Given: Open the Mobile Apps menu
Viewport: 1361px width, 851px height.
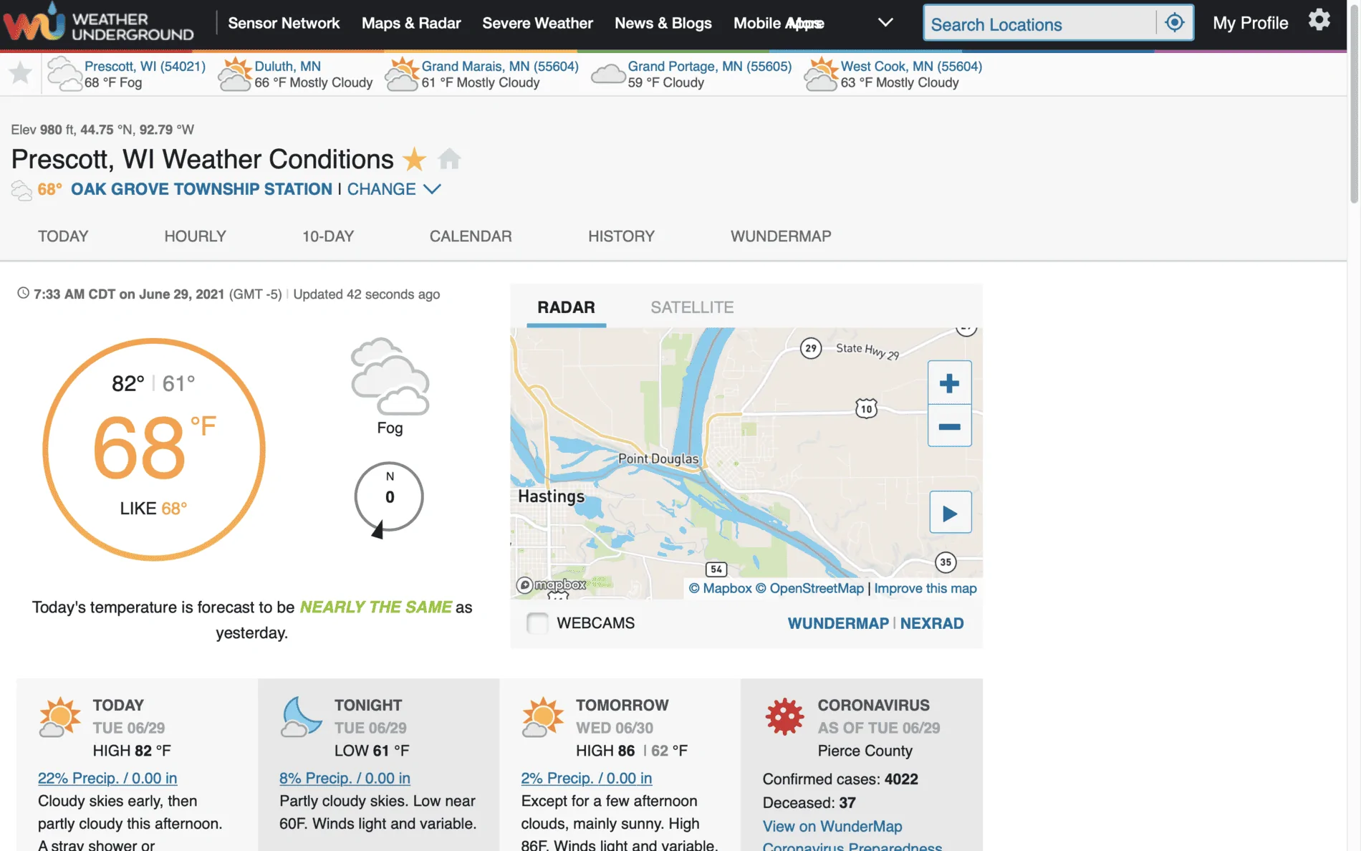Looking at the screenshot, I should pyautogui.click(x=779, y=23).
